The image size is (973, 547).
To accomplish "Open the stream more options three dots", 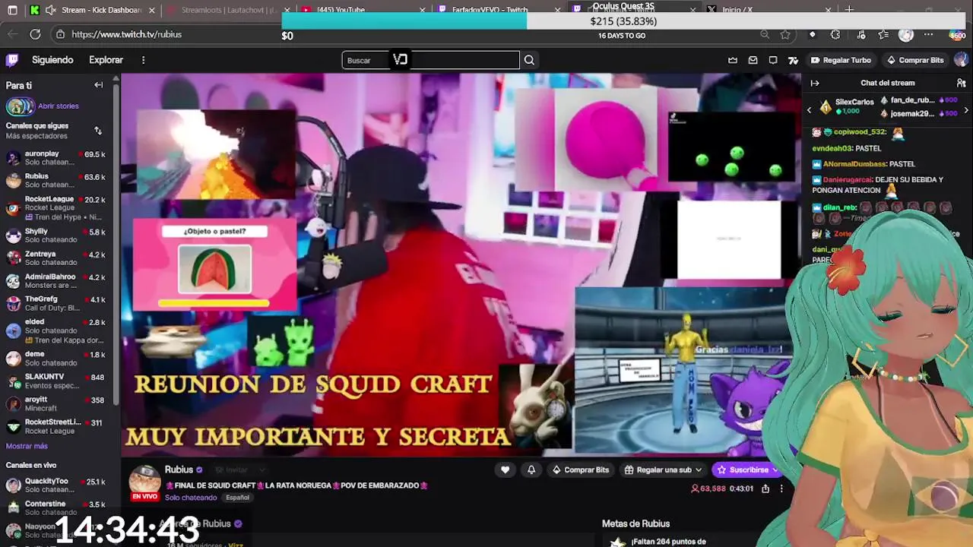I will click(781, 489).
